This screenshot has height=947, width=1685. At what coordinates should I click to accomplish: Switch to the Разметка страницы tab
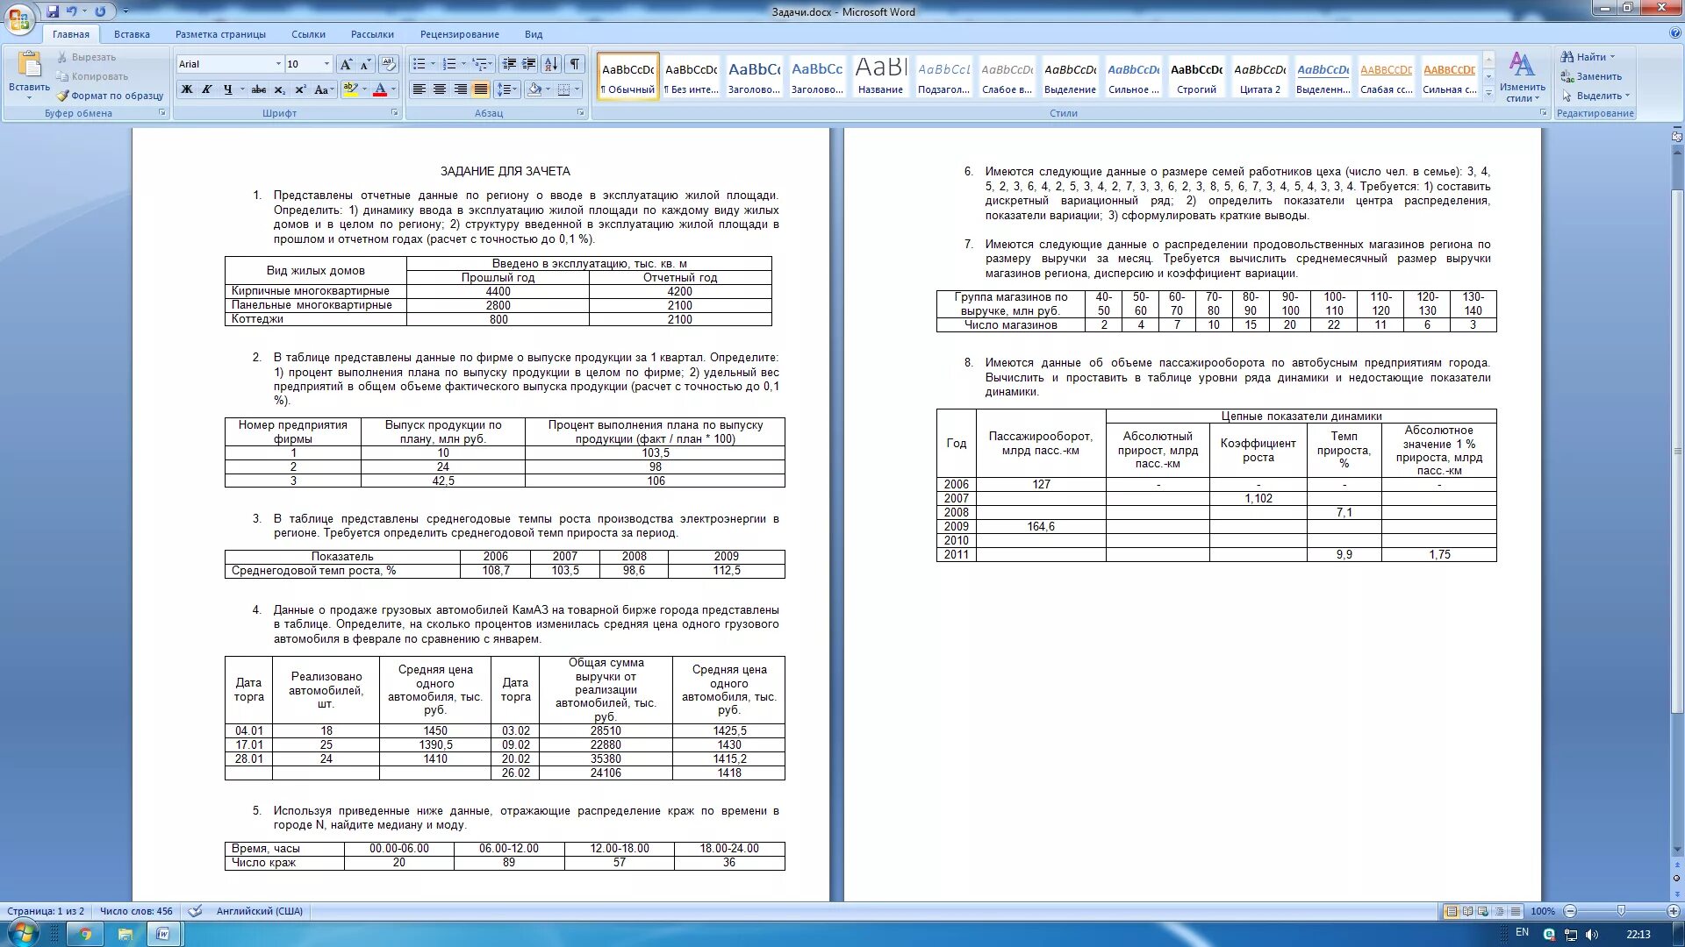pos(220,34)
